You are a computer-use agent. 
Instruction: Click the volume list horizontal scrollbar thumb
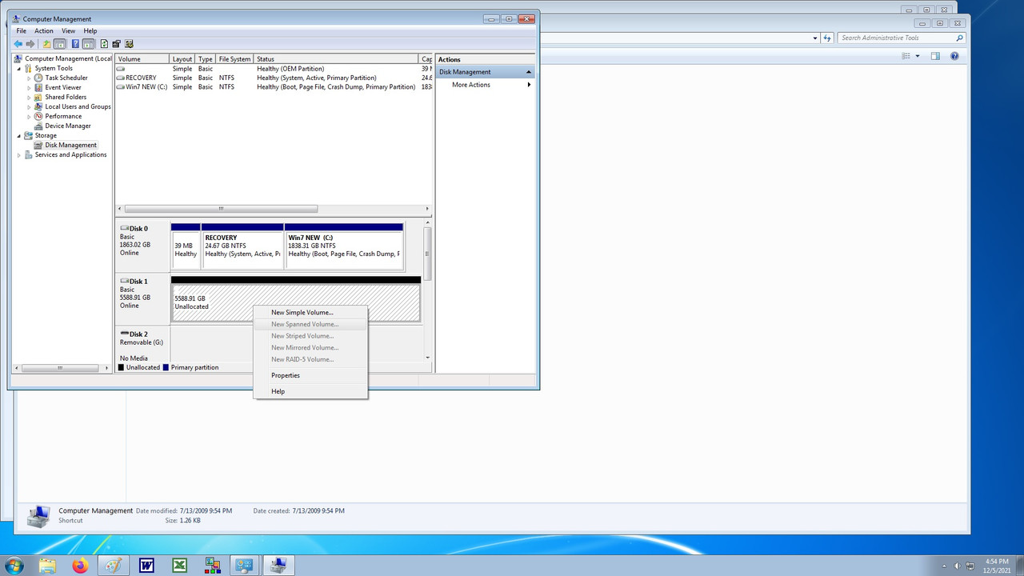(221, 209)
